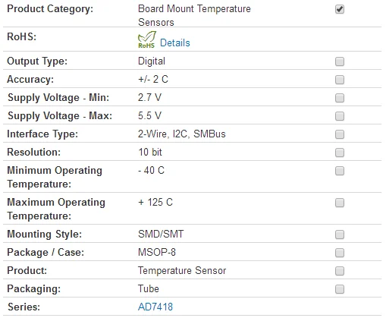The width and height of the screenshot is (386, 318).
Task: Click the 'Resolution:' label
Action: pyautogui.click(x=34, y=153)
